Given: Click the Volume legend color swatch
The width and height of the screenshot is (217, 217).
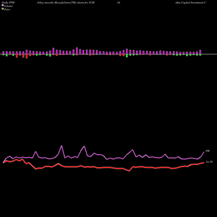Looking at the screenshot, I should [3, 6].
